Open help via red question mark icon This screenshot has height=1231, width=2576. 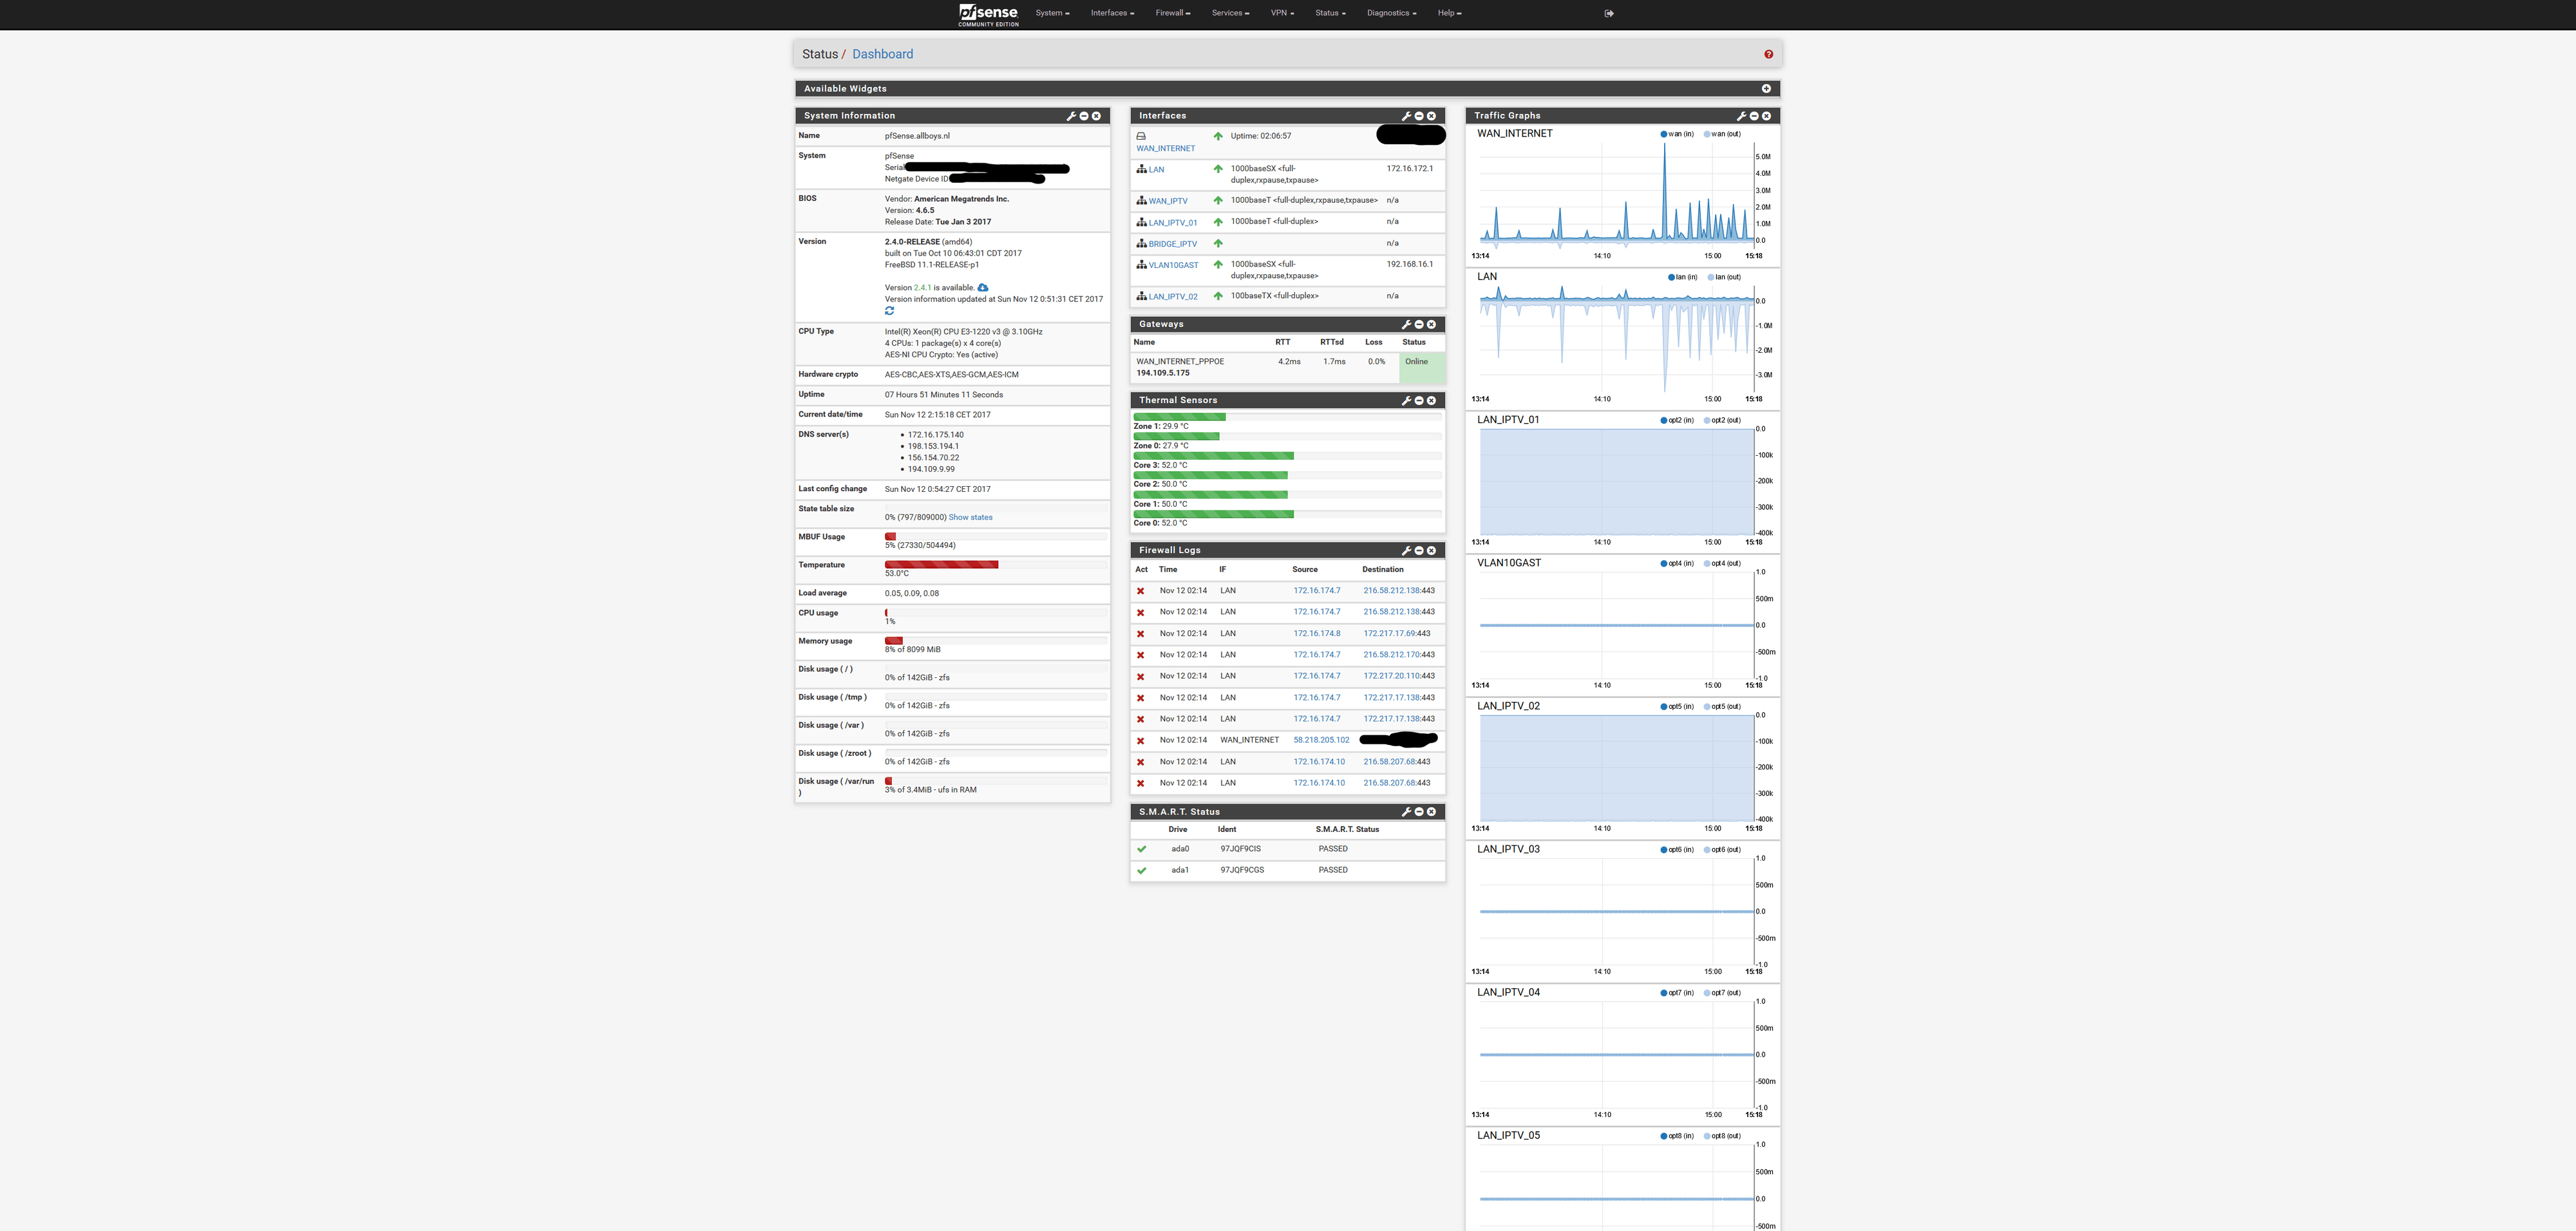1768,55
